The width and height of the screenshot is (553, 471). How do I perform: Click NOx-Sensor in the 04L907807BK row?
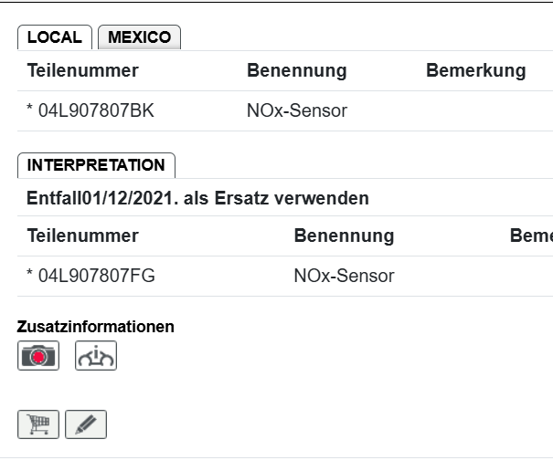(297, 111)
